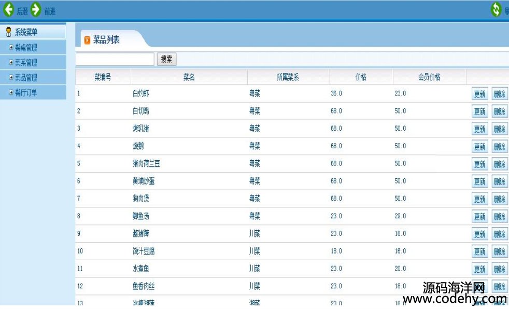Image resolution: width=509 pixels, height=309 pixels.
Task: Select the dish name 鱼香肉丝
Action: (144, 286)
